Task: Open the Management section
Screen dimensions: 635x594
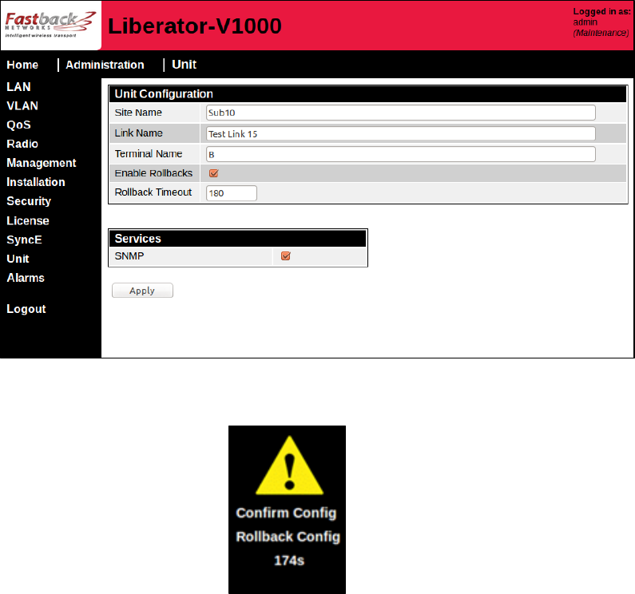Action: [x=42, y=163]
